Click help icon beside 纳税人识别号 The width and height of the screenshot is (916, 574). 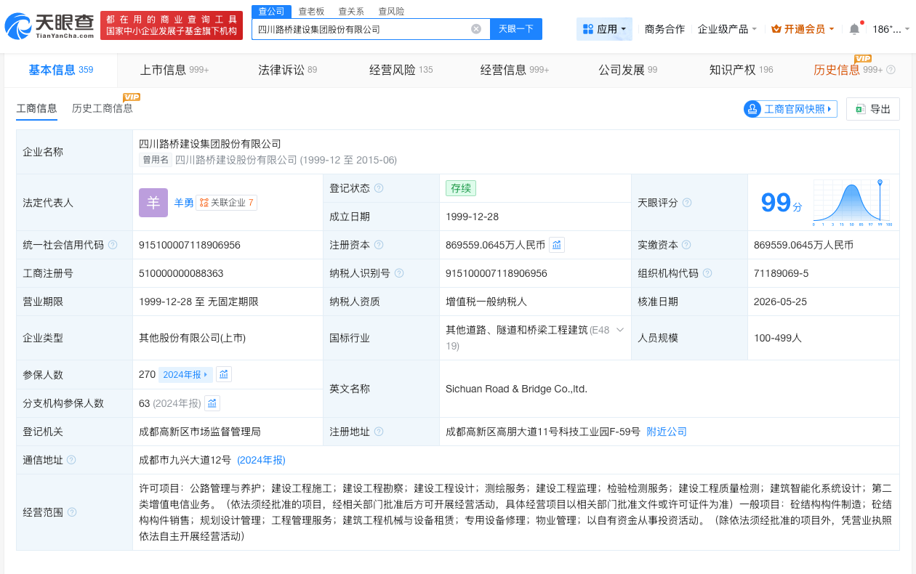[399, 273]
